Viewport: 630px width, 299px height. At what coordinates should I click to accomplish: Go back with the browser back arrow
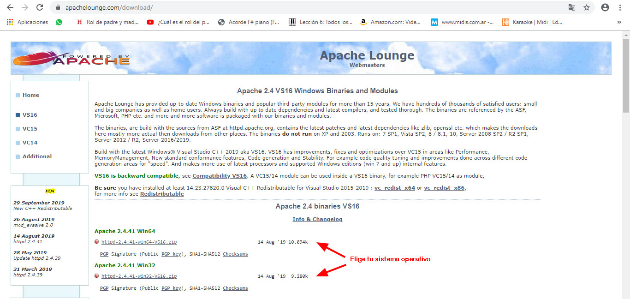(10, 8)
